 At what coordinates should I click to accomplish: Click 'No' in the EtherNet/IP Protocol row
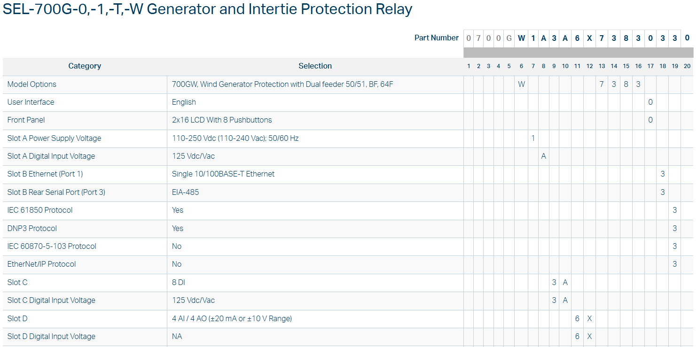click(177, 264)
